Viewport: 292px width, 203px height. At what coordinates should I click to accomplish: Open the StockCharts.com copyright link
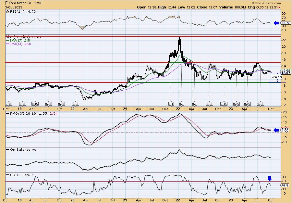[x=266, y=3]
